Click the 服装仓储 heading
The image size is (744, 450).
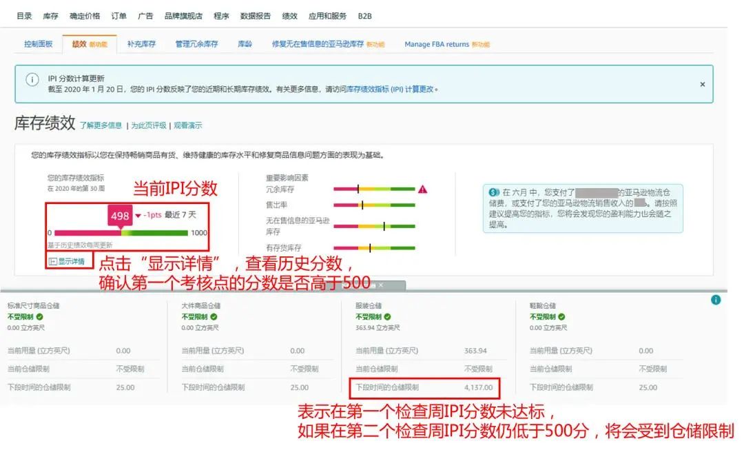(369, 306)
